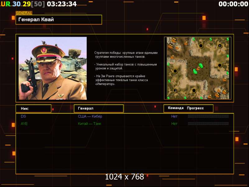Viewport: 249px width, 187px height.
Task: Click the UR indicator in overlay
Action: pyautogui.click(x=6, y=4)
